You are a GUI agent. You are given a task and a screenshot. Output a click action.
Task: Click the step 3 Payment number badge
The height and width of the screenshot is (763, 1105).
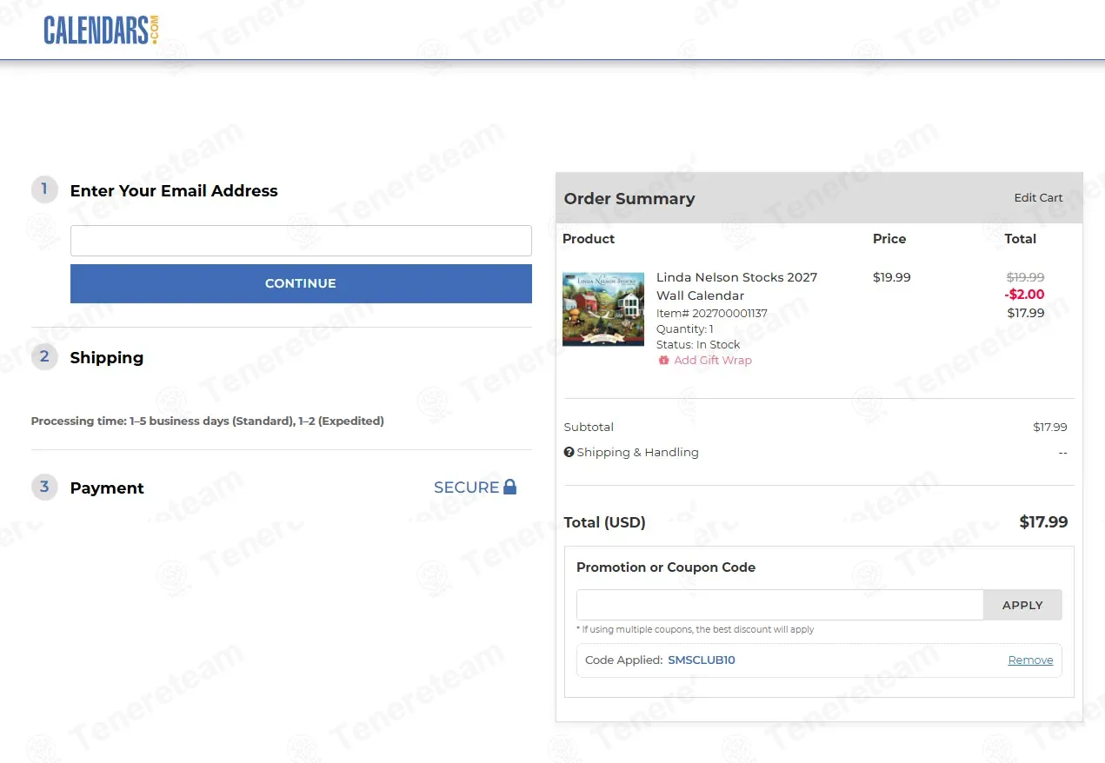pos(44,487)
